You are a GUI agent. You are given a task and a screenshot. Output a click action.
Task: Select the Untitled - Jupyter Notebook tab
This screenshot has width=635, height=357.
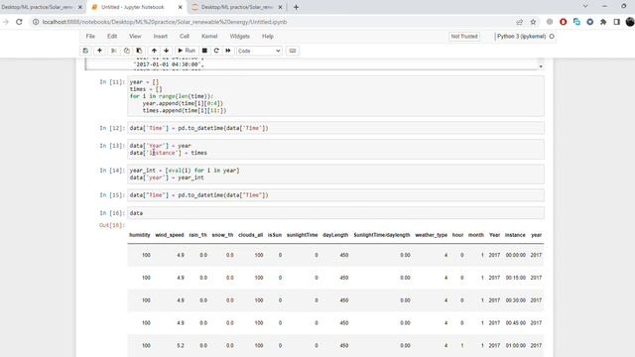click(132, 7)
